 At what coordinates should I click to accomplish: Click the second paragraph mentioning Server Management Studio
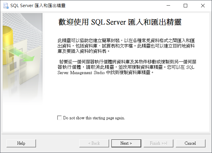pos(127,67)
